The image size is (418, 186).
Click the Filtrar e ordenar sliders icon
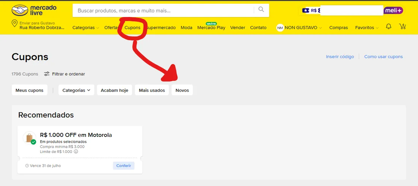pos(47,74)
